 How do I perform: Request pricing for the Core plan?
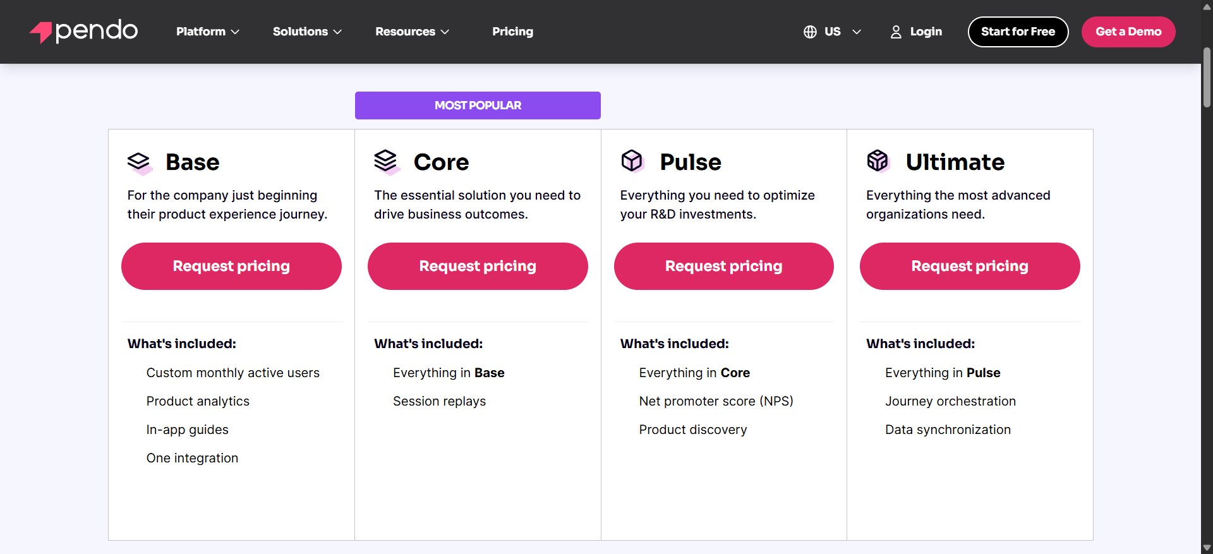point(478,266)
